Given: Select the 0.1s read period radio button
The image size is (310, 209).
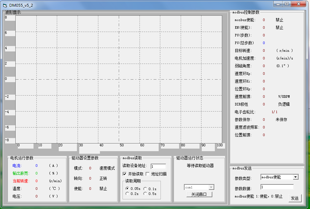Looking at the screenshot, I should [x=145, y=189].
